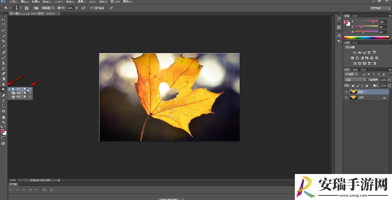Toggle lock position for the layer
The width and height of the screenshot is (392, 200).
coord(362,86)
